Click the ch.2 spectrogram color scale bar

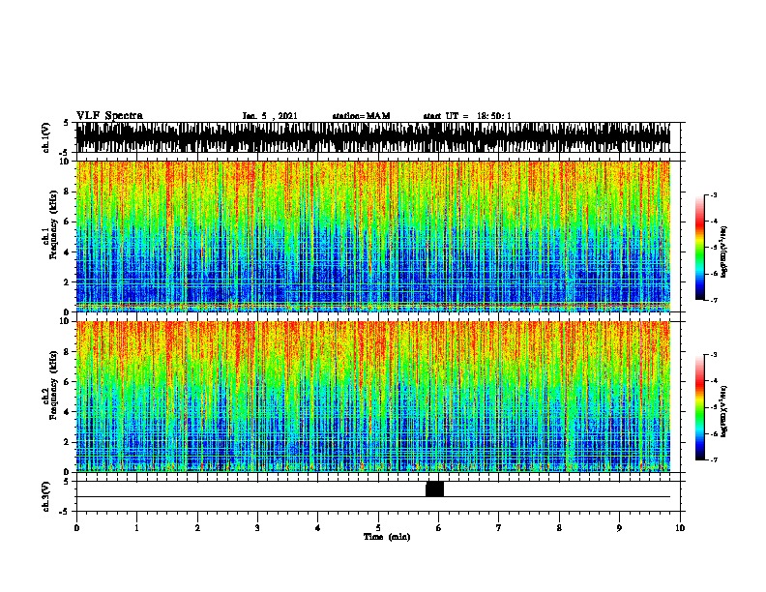(x=700, y=407)
